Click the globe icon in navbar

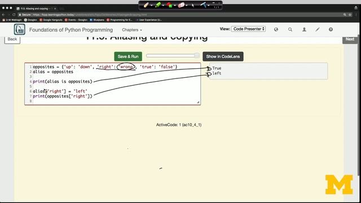[276, 29]
